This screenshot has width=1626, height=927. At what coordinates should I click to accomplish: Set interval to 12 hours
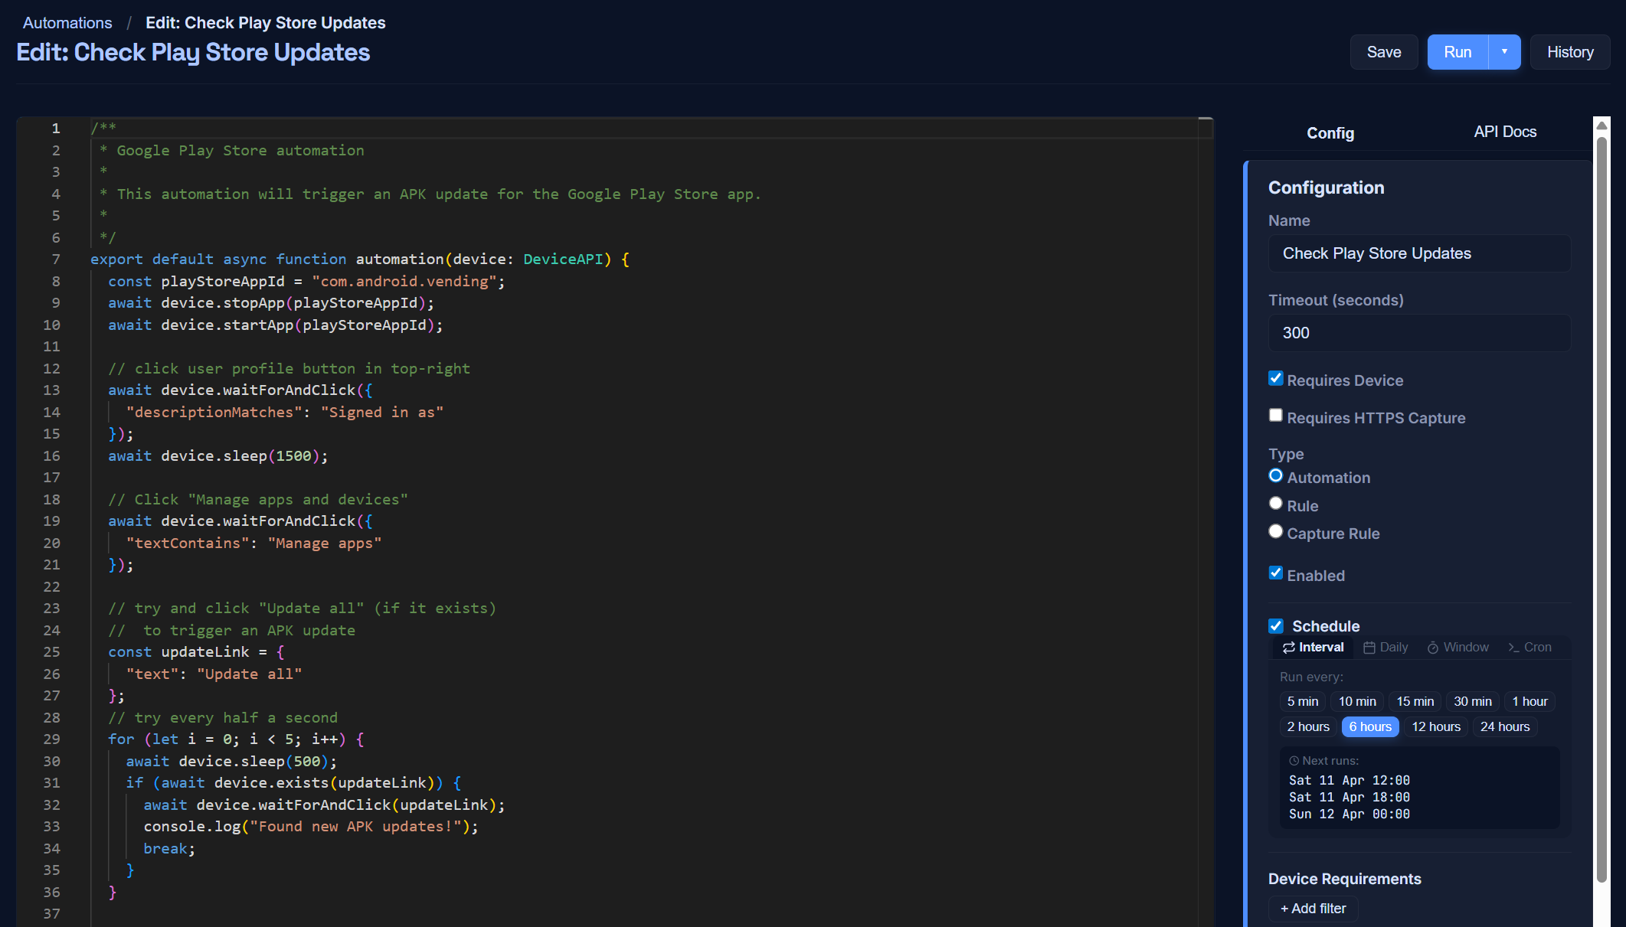click(1436, 727)
